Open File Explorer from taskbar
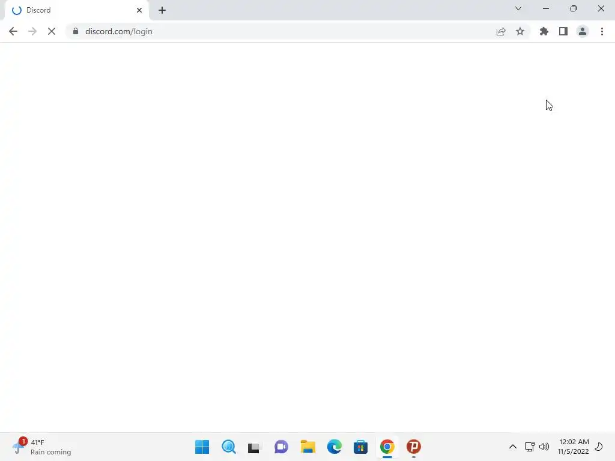Viewport: 615px width, 461px height. coord(308,447)
